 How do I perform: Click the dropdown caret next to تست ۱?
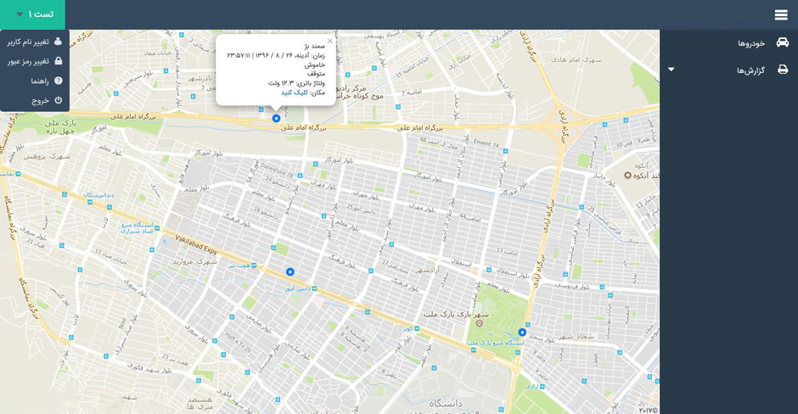pyautogui.click(x=20, y=15)
